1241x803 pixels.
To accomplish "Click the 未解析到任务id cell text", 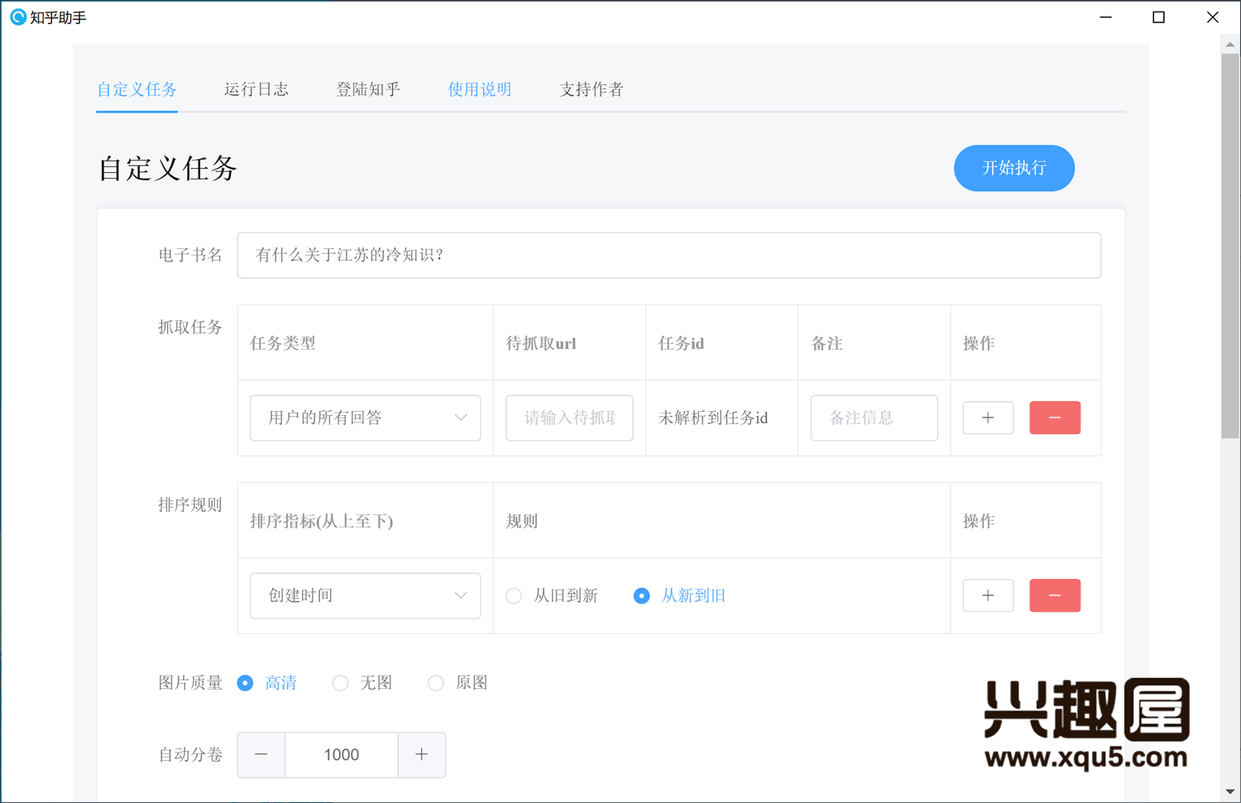I will pos(713,418).
